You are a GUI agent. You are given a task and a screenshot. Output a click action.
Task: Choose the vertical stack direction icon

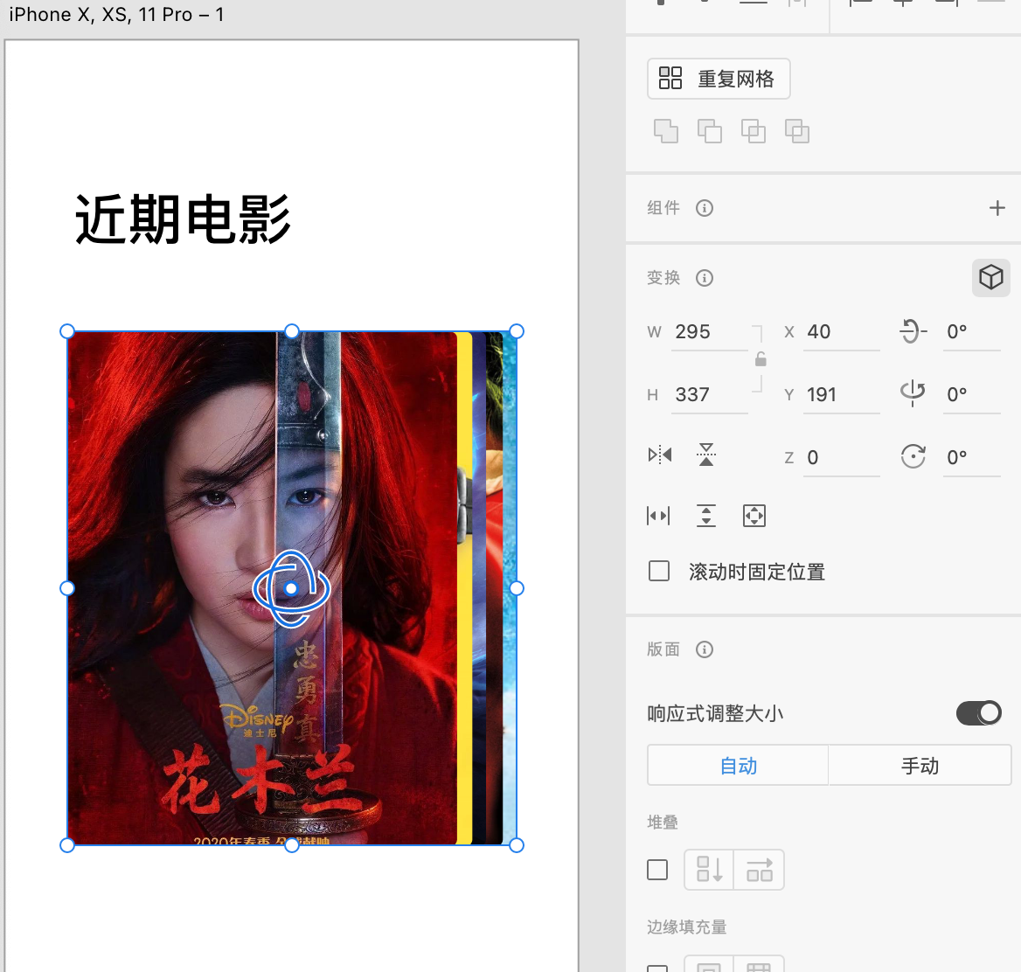(708, 870)
